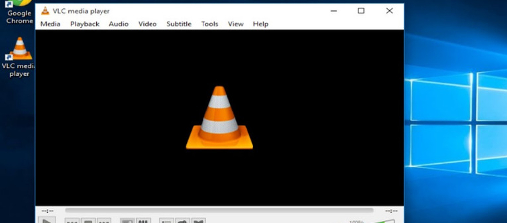
Task: Open the Video menu
Action: (148, 24)
